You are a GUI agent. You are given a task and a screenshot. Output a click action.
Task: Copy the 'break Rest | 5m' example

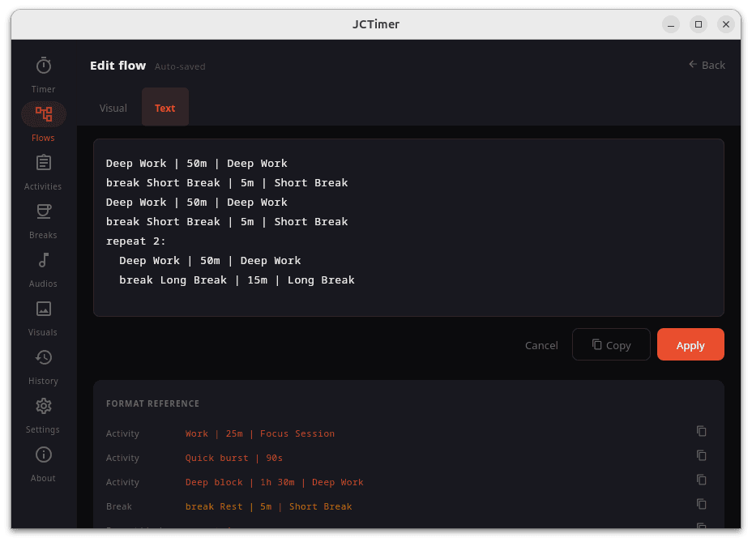point(701,504)
